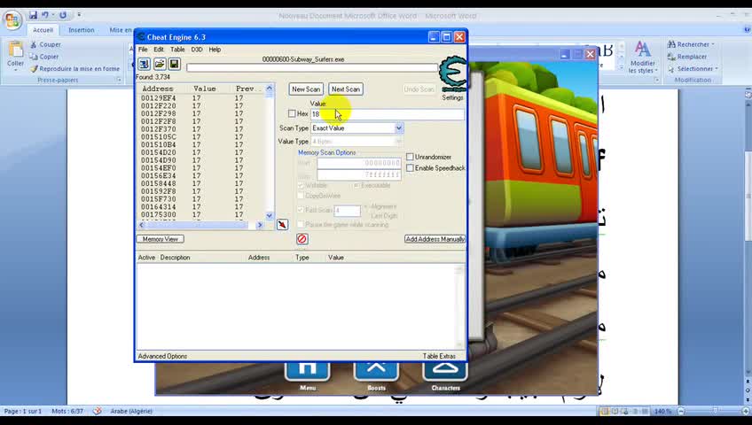
Task: Open the Table menu in Cheat Engine
Action: click(x=177, y=50)
